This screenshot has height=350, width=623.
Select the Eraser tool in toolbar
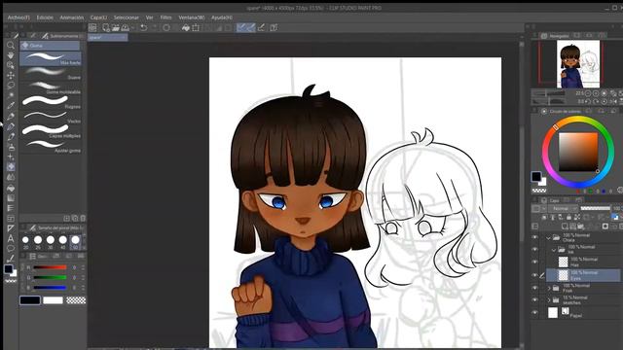pyautogui.click(x=11, y=167)
